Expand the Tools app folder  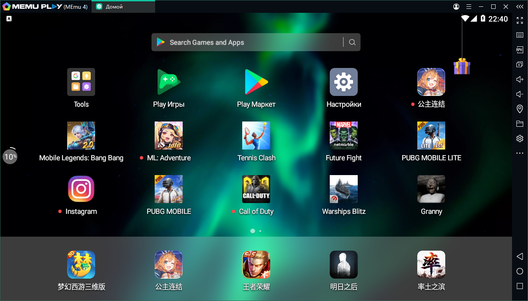(x=81, y=82)
